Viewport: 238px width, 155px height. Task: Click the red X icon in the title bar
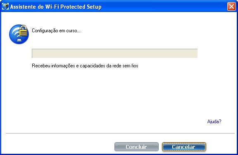pos(231,7)
